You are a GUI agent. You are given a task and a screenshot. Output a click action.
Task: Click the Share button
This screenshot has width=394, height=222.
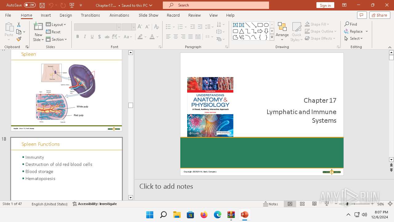tap(380, 15)
